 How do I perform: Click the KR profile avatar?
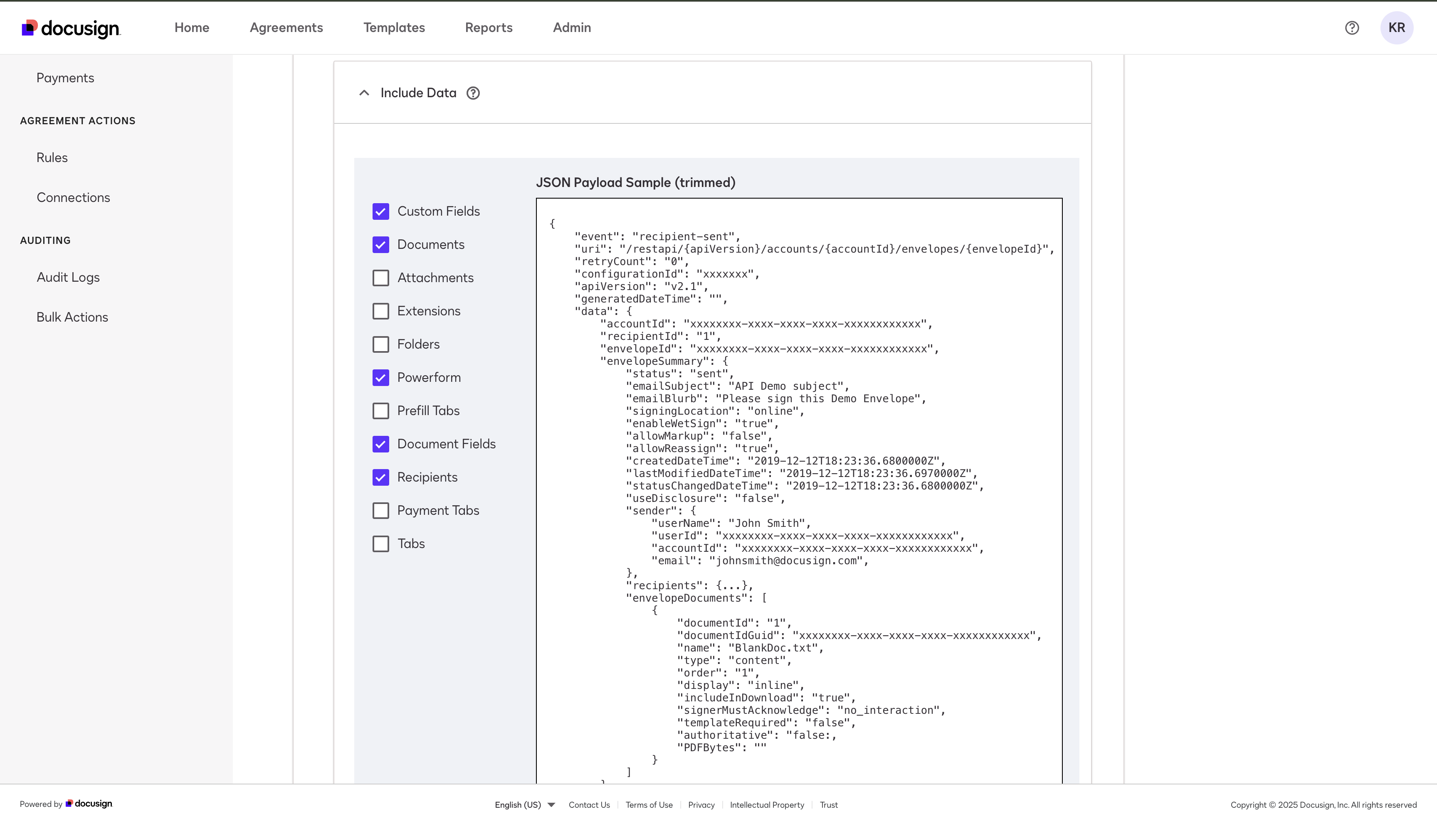[x=1397, y=27]
